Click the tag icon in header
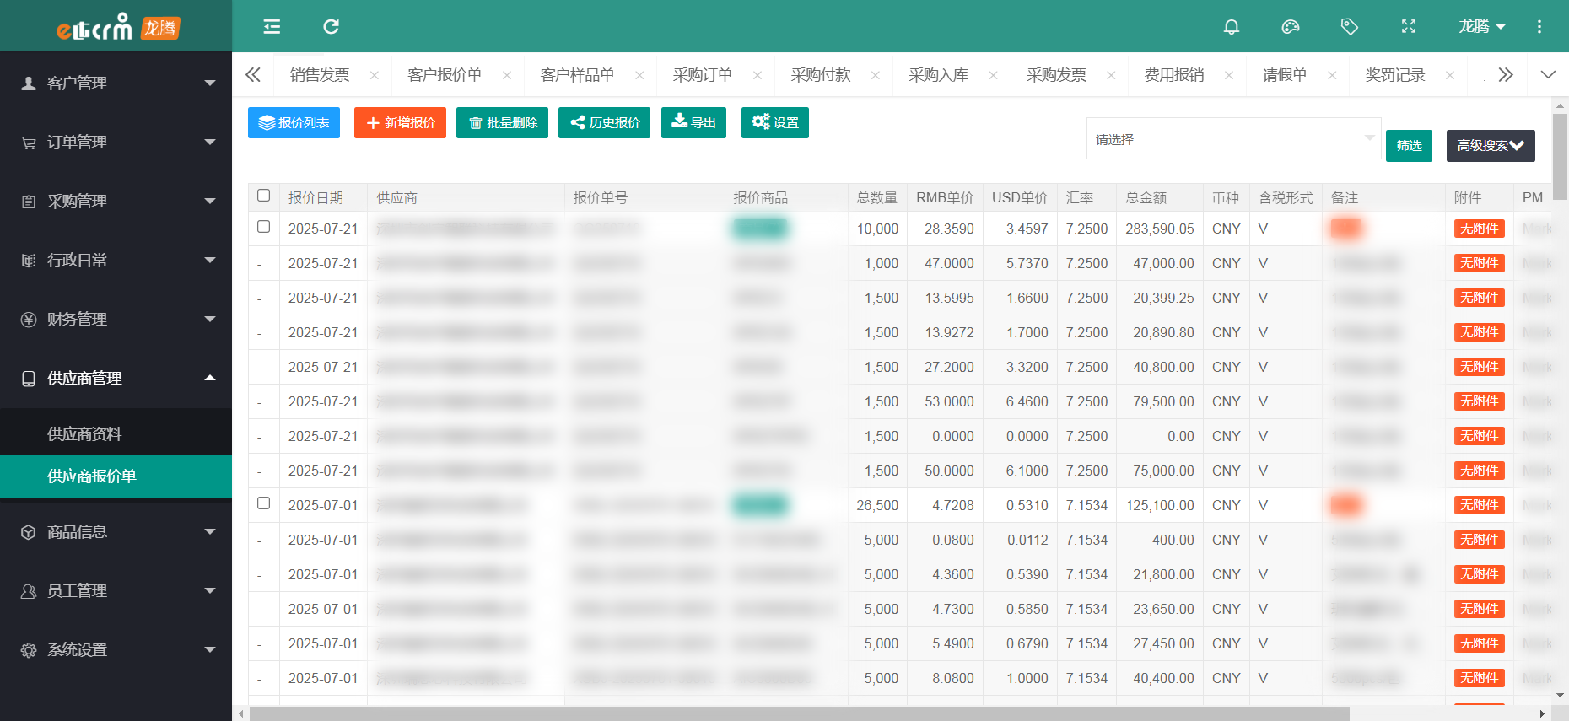 click(1350, 27)
